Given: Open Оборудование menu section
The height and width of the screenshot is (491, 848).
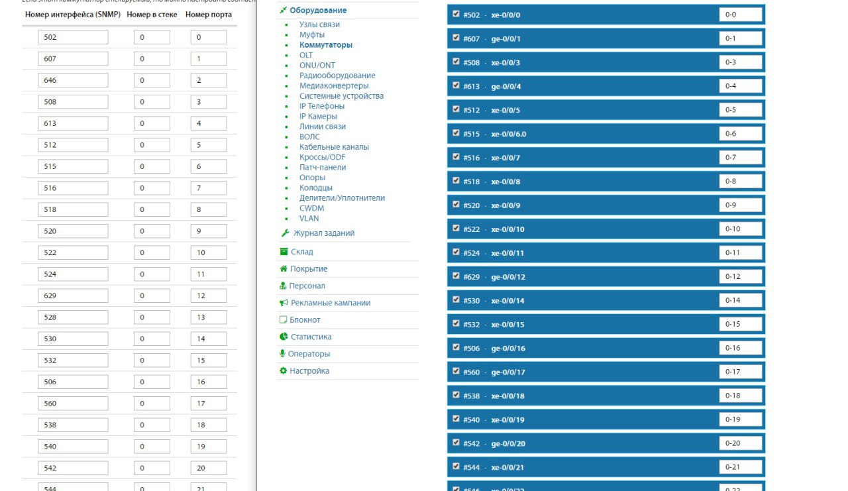Looking at the screenshot, I should [x=318, y=11].
